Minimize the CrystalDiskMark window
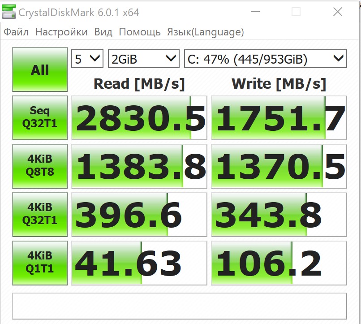The height and width of the screenshot is (324, 361). (x=255, y=12)
